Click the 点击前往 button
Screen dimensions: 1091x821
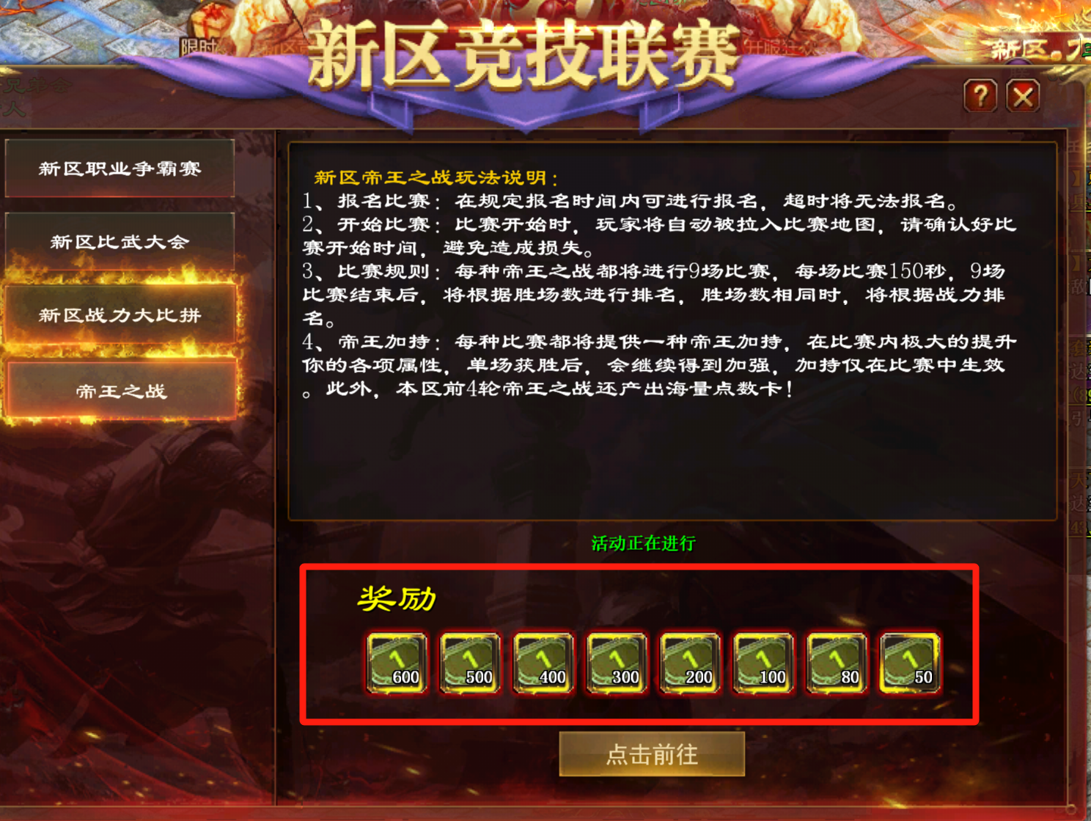[x=652, y=754]
